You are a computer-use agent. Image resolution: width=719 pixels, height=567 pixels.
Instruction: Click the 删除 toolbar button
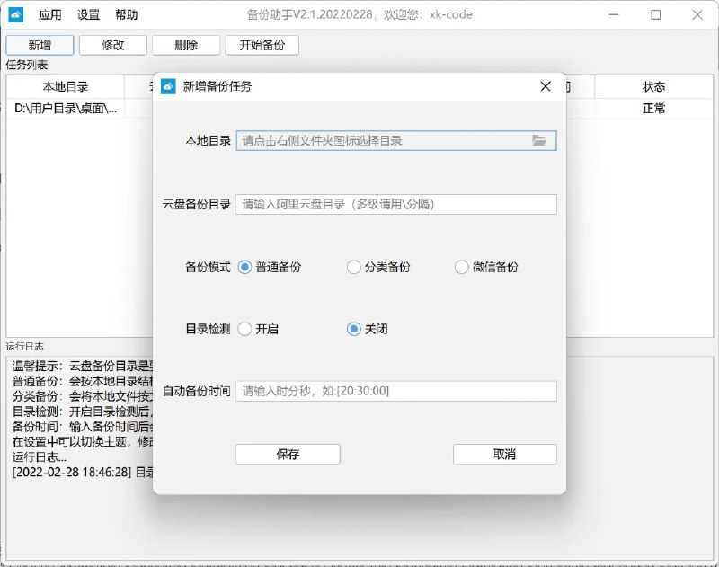coord(185,44)
